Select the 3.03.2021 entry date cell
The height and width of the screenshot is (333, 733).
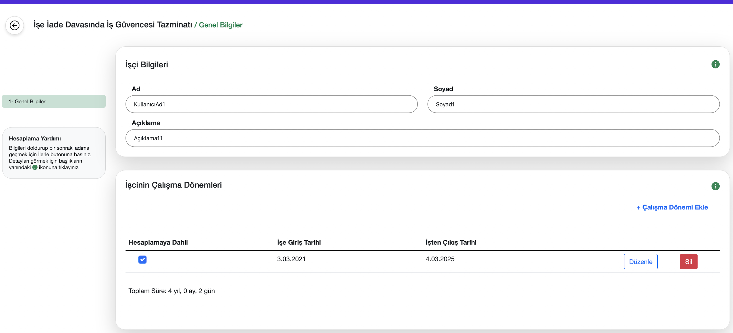point(291,259)
